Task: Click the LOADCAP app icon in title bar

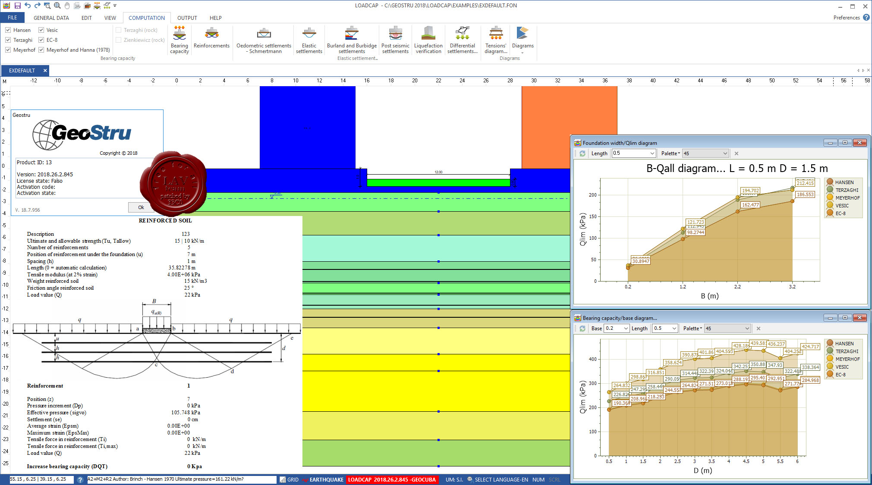Action: click(x=6, y=6)
